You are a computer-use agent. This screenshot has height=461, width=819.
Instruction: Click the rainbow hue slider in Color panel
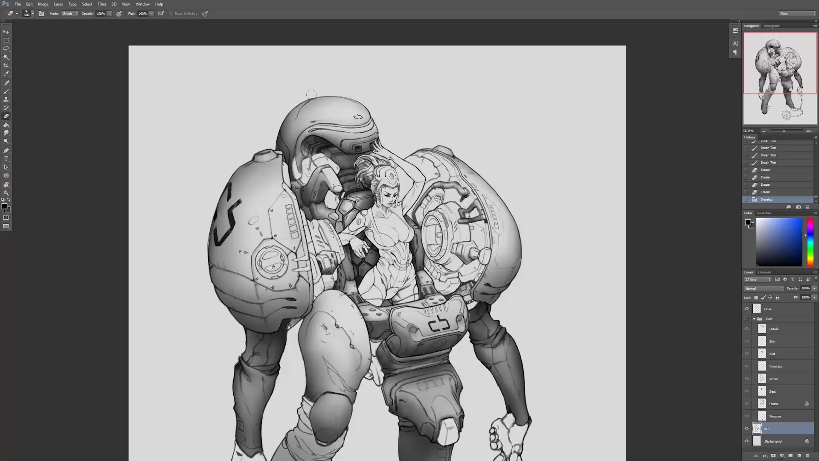click(810, 242)
